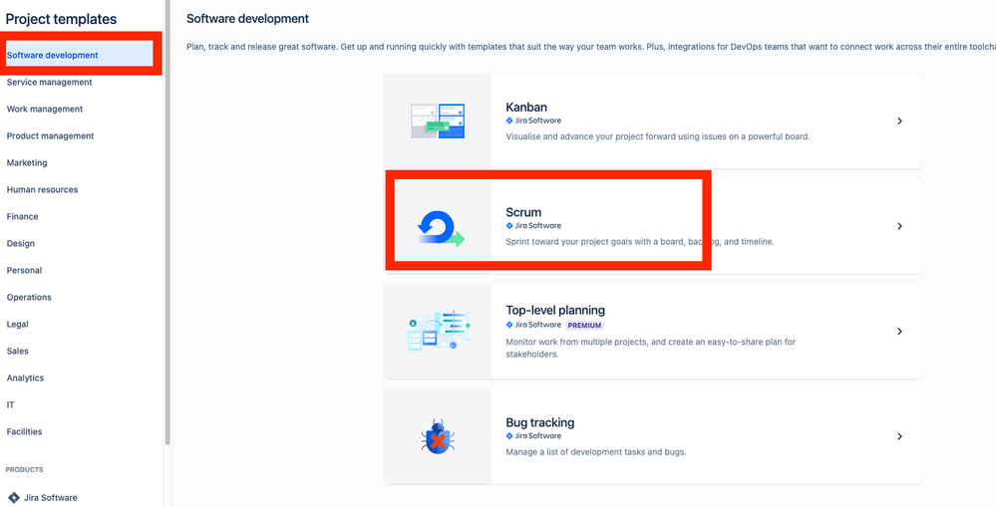Select Sales template category
This screenshot has height=507, width=996.
[x=17, y=351]
